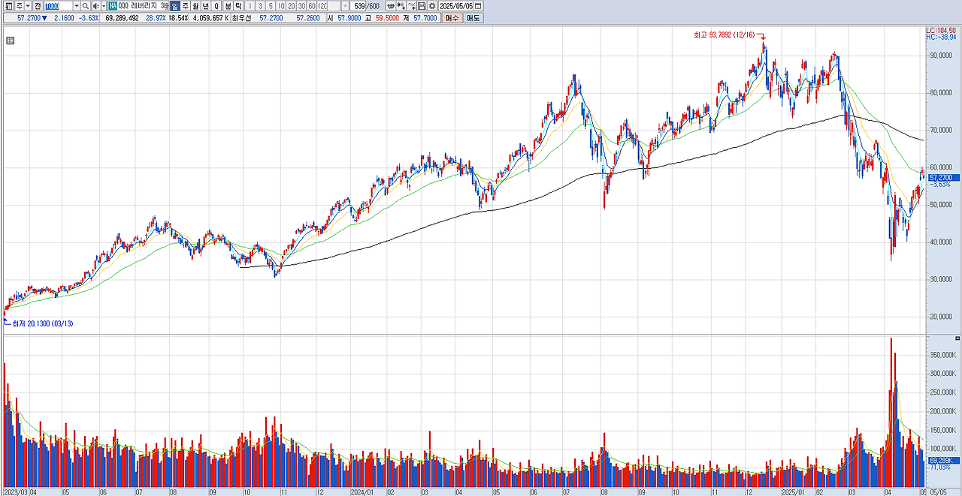Select the 년 yearly period button
The image size is (962, 496).
click(205, 6)
